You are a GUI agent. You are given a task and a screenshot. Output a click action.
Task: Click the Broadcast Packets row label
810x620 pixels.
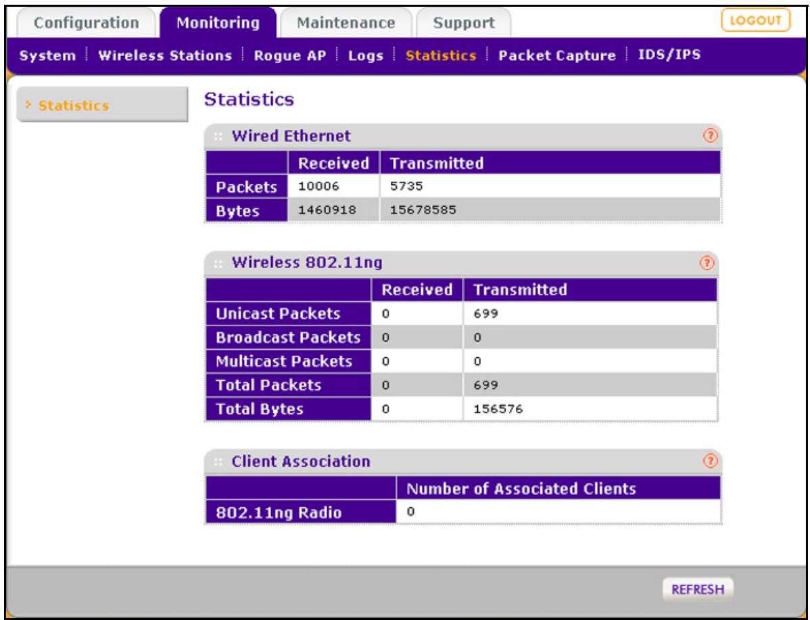288,337
